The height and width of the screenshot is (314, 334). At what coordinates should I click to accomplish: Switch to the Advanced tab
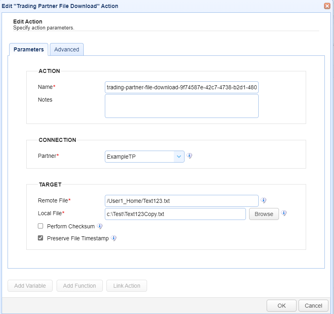click(x=67, y=49)
